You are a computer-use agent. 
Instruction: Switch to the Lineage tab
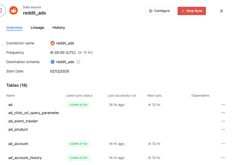pyautogui.click(x=37, y=28)
